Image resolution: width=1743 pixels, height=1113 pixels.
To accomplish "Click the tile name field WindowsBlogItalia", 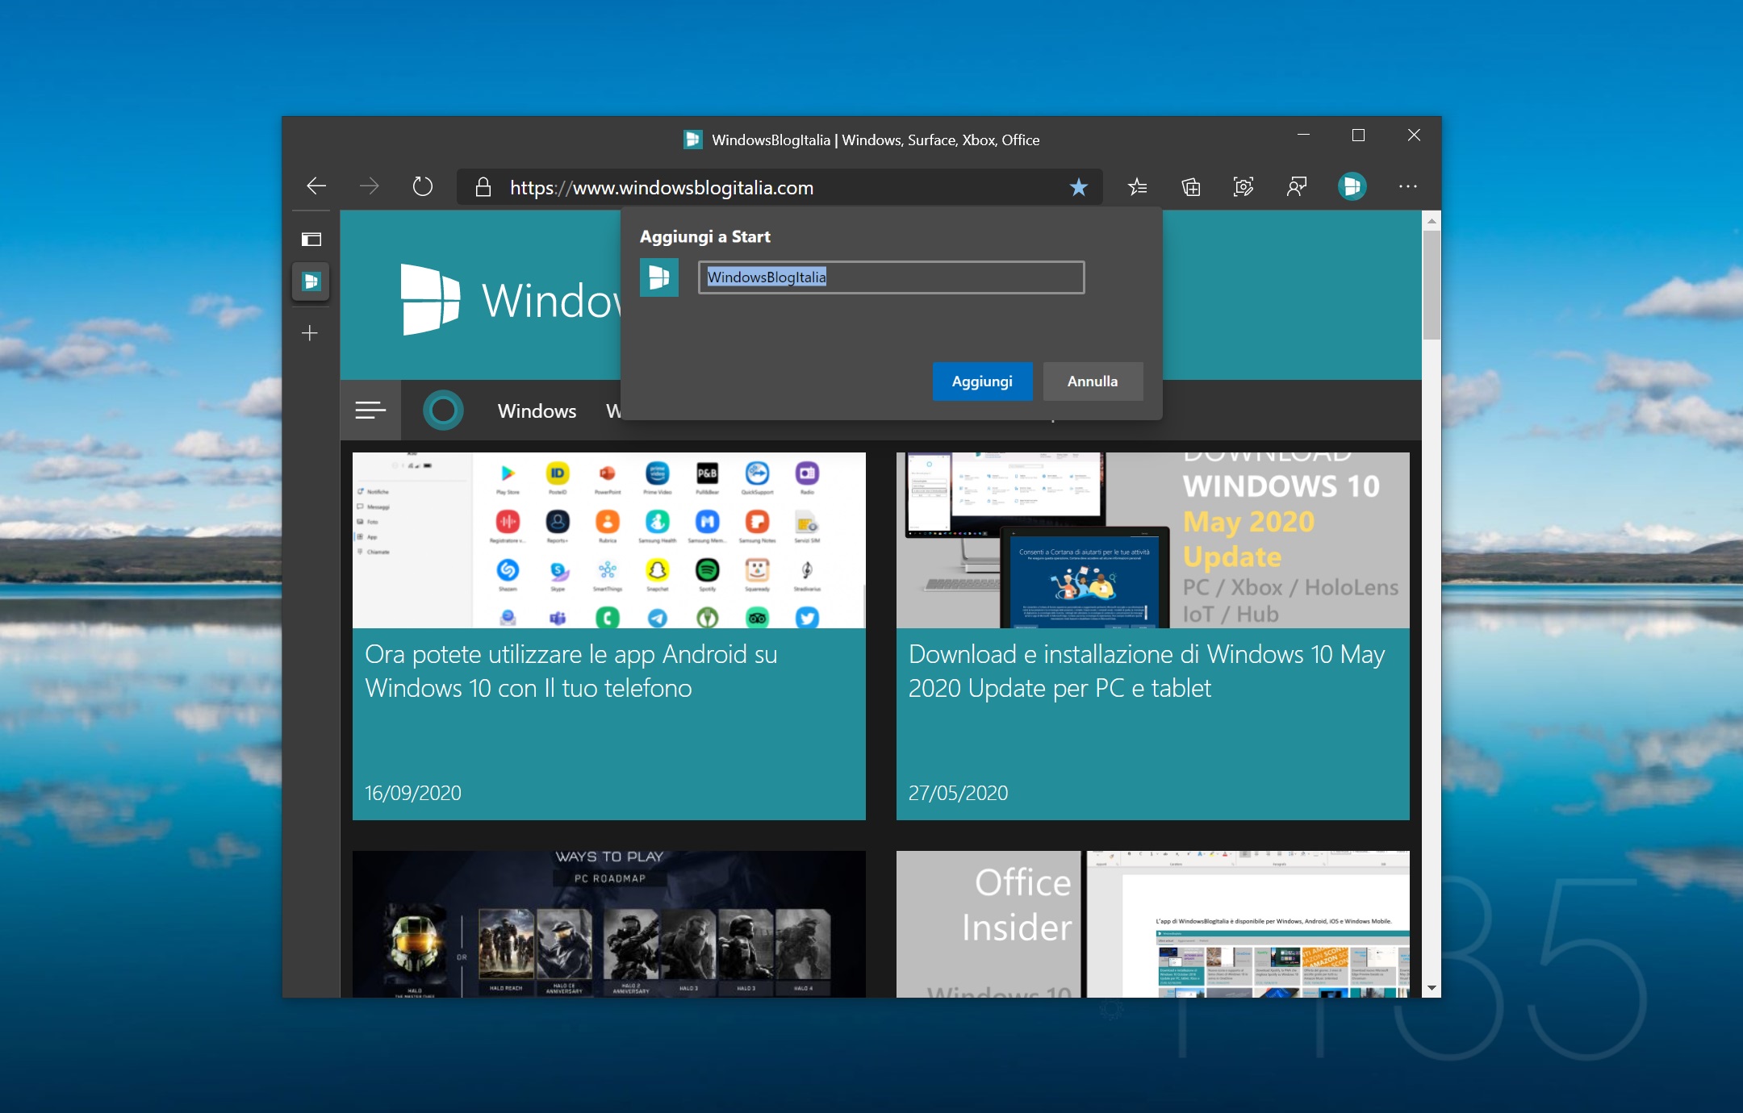I will point(891,277).
